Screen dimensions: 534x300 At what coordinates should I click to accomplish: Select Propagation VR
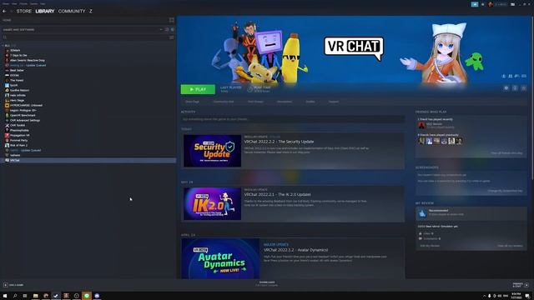pyautogui.click(x=20, y=135)
